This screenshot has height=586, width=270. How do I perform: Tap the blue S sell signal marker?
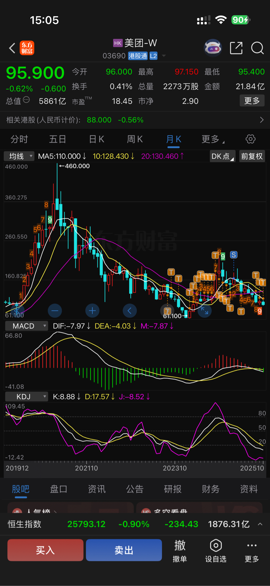pyautogui.click(x=233, y=255)
